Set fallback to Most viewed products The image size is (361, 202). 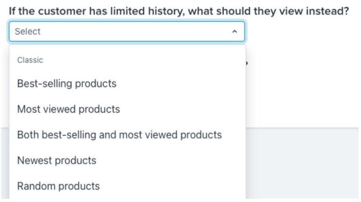[x=68, y=109]
